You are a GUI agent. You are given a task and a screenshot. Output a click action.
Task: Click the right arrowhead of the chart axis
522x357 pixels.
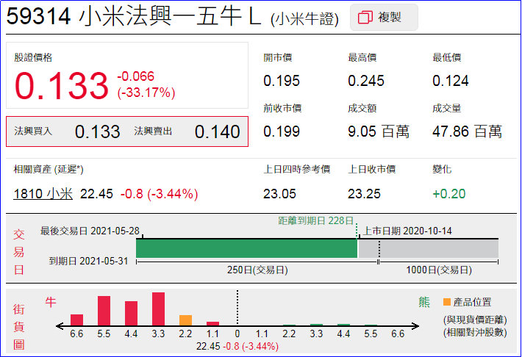[x=415, y=326]
